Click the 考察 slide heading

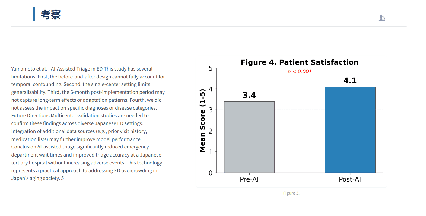(51, 15)
